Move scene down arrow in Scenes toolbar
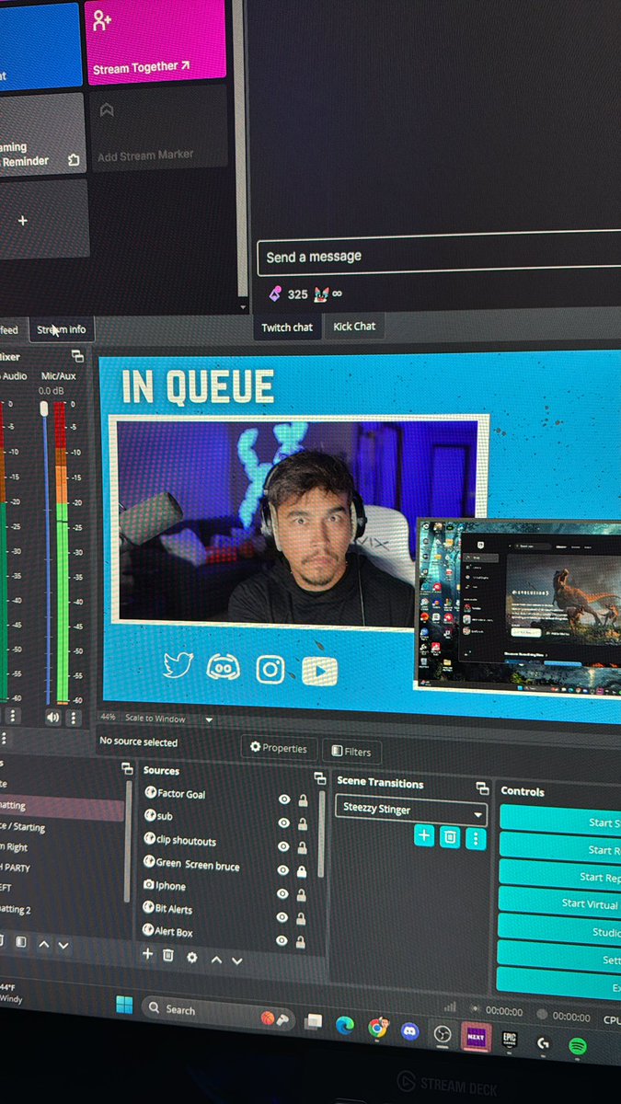 pyautogui.click(x=63, y=945)
